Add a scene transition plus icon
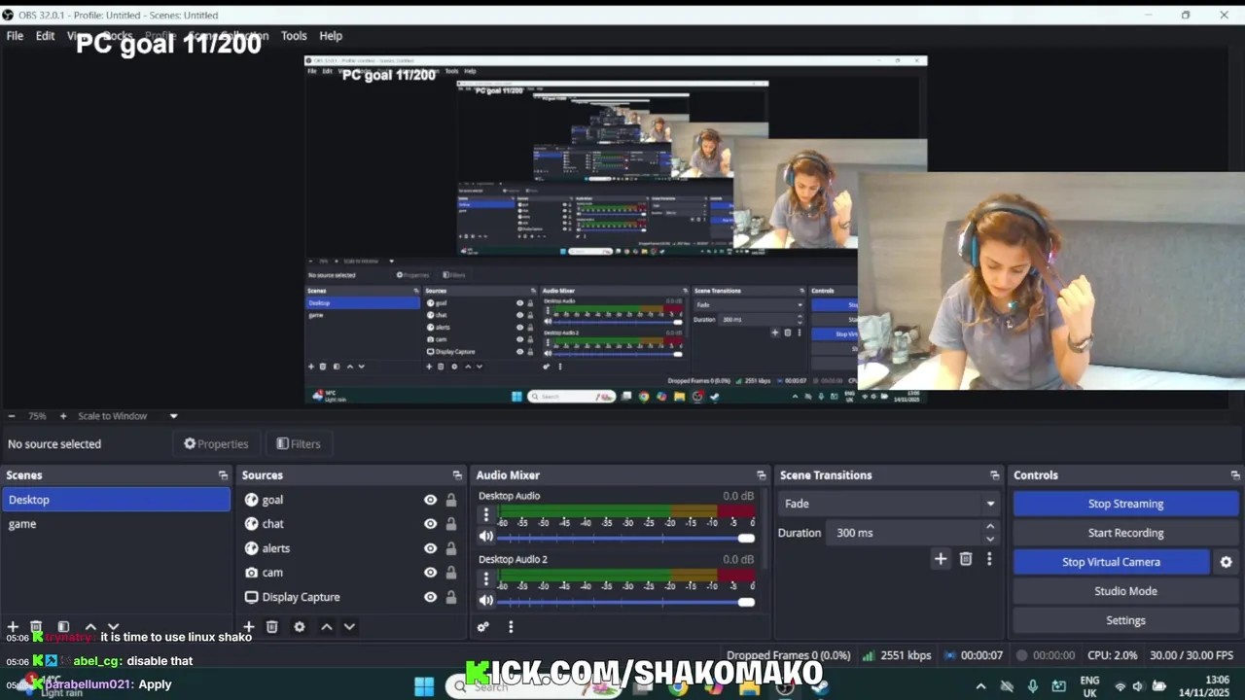The width and height of the screenshot is (1245, 700). (x=941, y=559)
